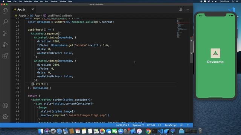Viewport: 241px width, 135px height.
Task: Open the Help menu
Action: click(x=70, y=1)
